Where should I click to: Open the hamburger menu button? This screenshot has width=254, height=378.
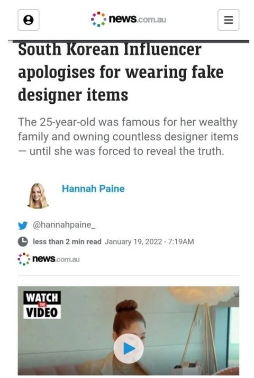(228, 20)
